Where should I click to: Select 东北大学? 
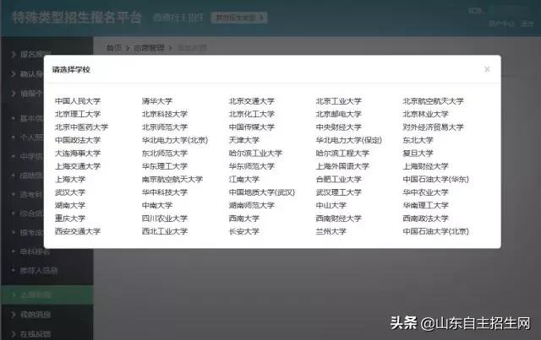tap(418, 140)
